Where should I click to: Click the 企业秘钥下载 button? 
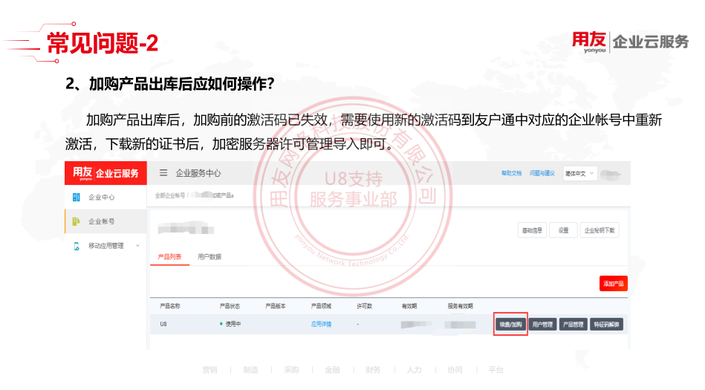coord(600,230)
